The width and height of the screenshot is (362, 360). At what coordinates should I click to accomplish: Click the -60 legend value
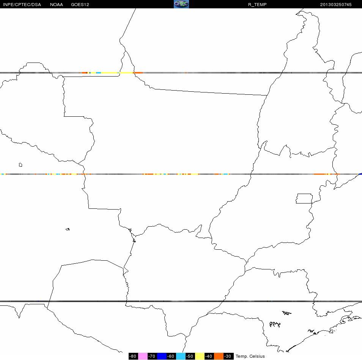click(x=171, y=356)
